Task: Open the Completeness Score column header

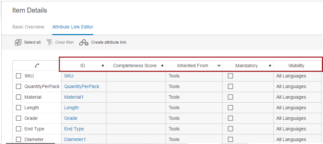Action: coord(135,66)
